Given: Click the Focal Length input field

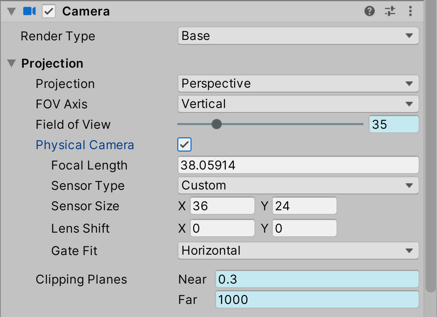Looking at the screenshot, I should click(298, 165).
